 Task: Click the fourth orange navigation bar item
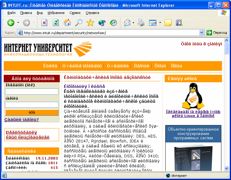pyautogui.click(x=142, y=66)
